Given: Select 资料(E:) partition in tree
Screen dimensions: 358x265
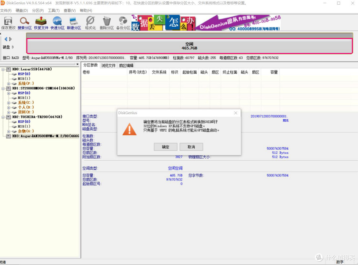Looking at the screenshot, I should [26, 112].
